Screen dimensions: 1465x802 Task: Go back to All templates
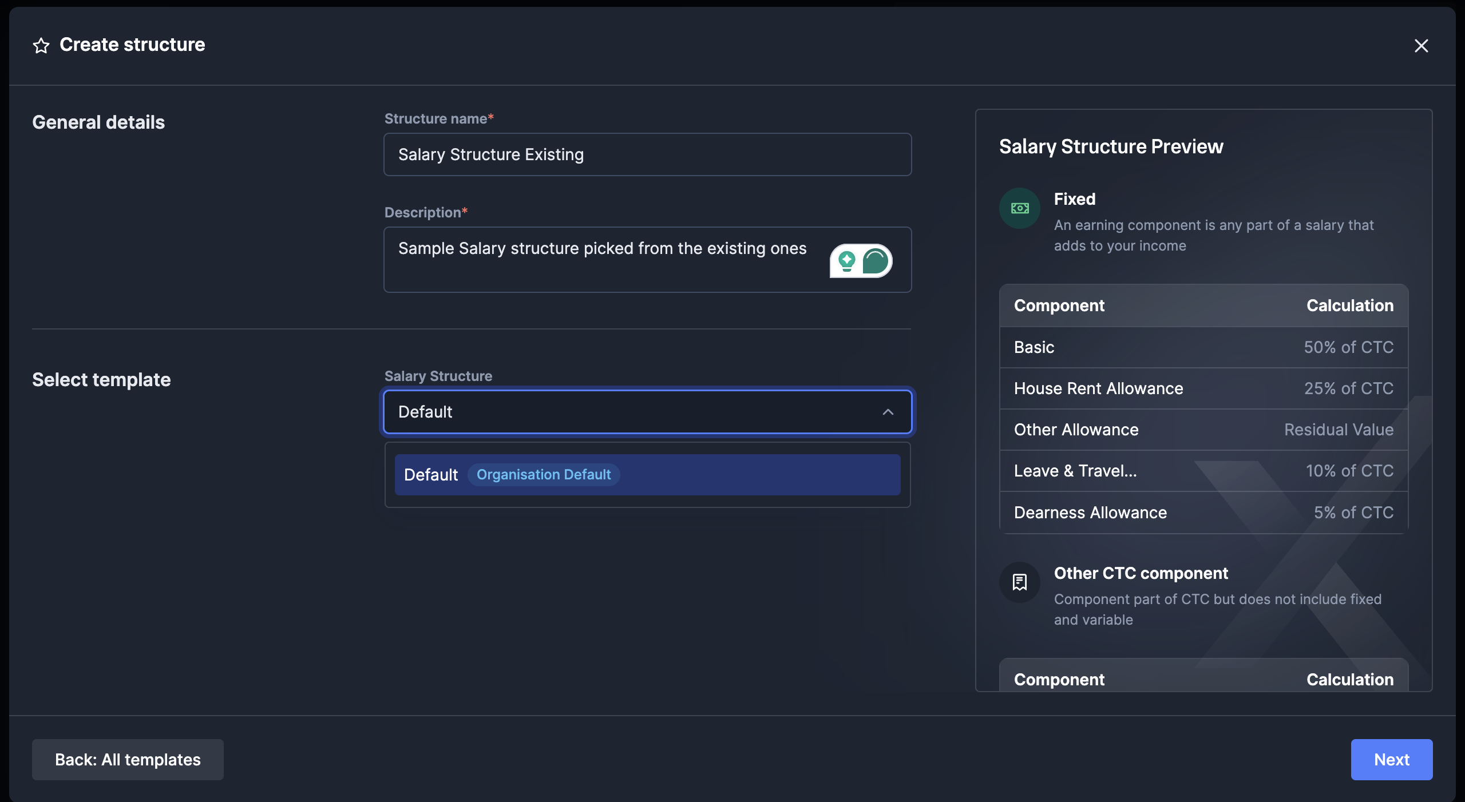pos(128,760)
